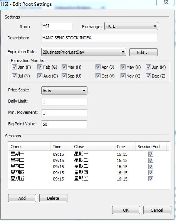Click the Session End column header
The image size is (176, 221).
click(x=151, y=147)
